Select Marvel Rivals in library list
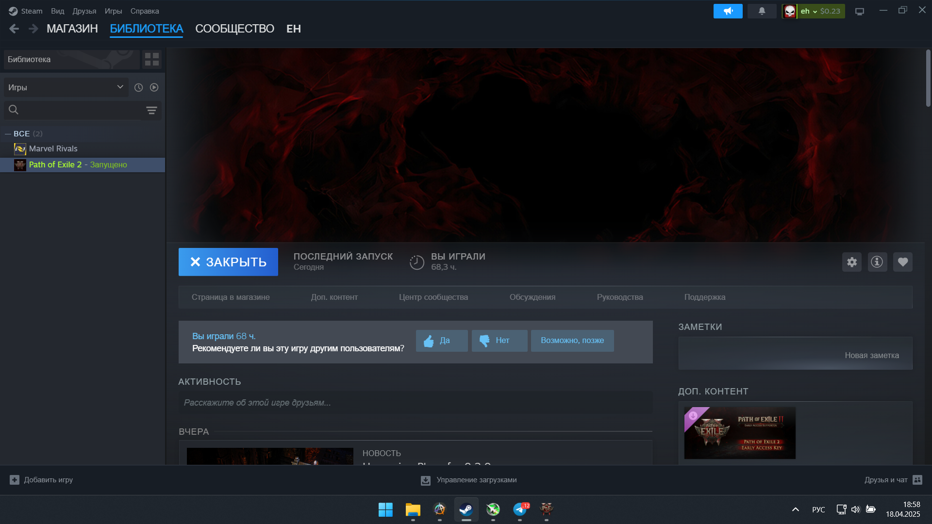 click(83, 149)
